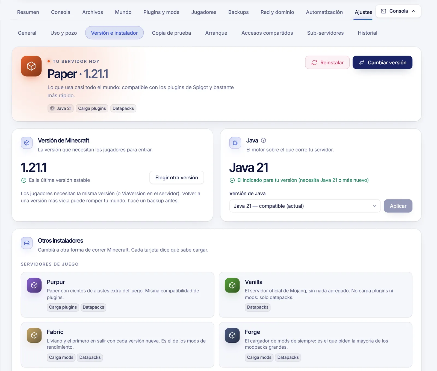
Task: Click the Cambiar versión button
Action: point(382,62)
